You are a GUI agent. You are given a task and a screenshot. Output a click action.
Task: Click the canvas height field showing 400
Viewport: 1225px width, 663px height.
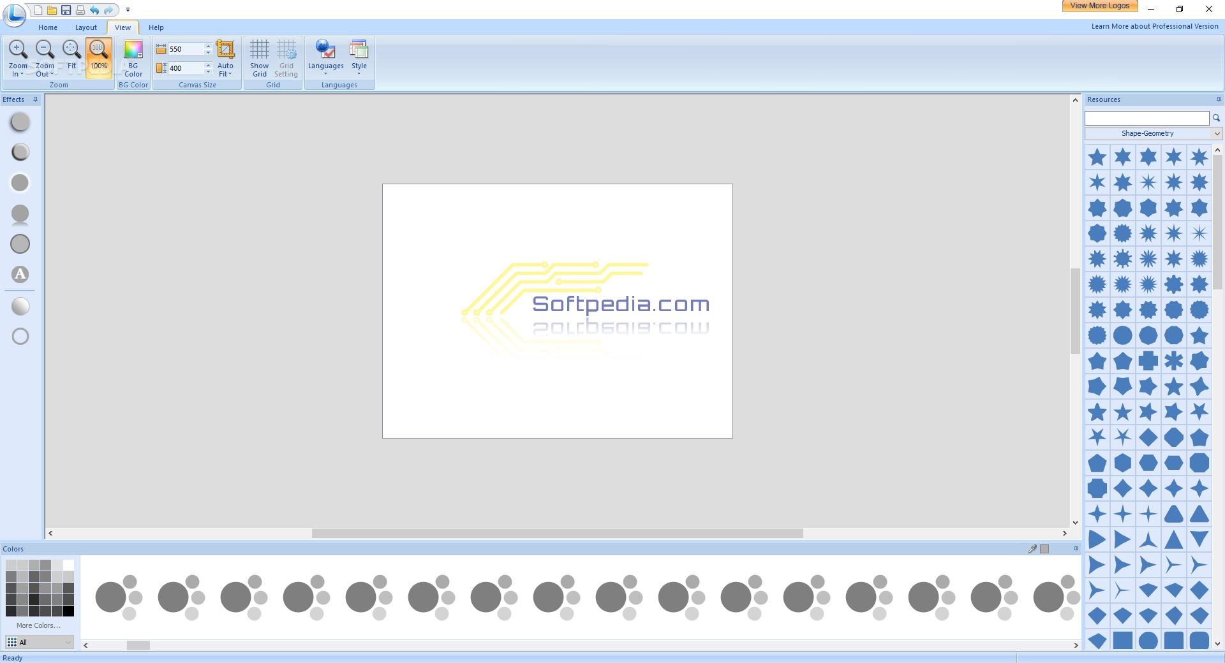pos(186,68)
